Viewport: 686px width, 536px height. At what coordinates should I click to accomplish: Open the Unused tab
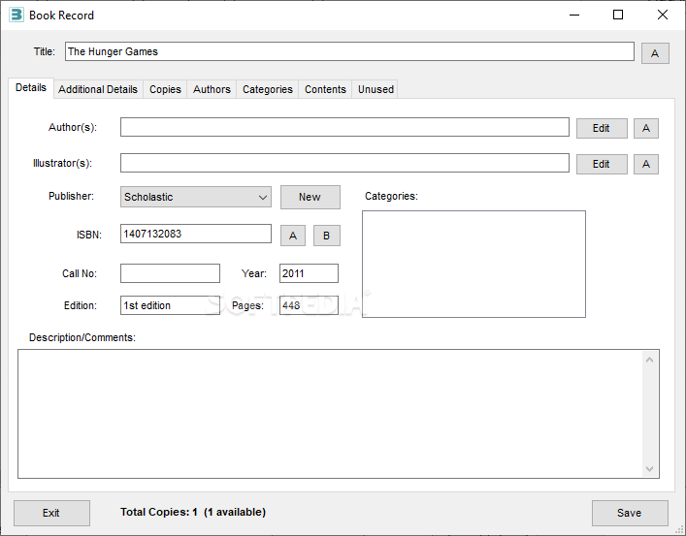376,89
